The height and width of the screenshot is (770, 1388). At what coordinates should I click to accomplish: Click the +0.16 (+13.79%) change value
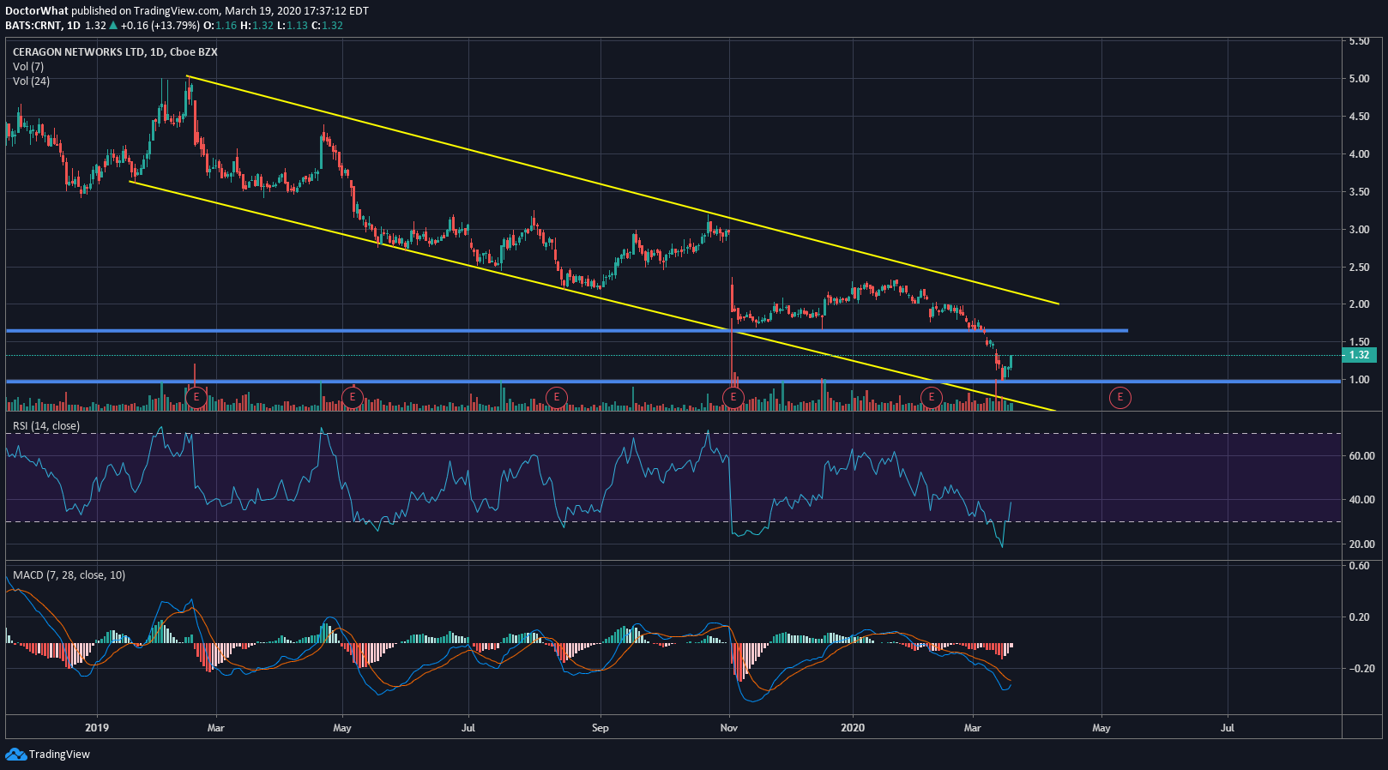coord(160,25)
